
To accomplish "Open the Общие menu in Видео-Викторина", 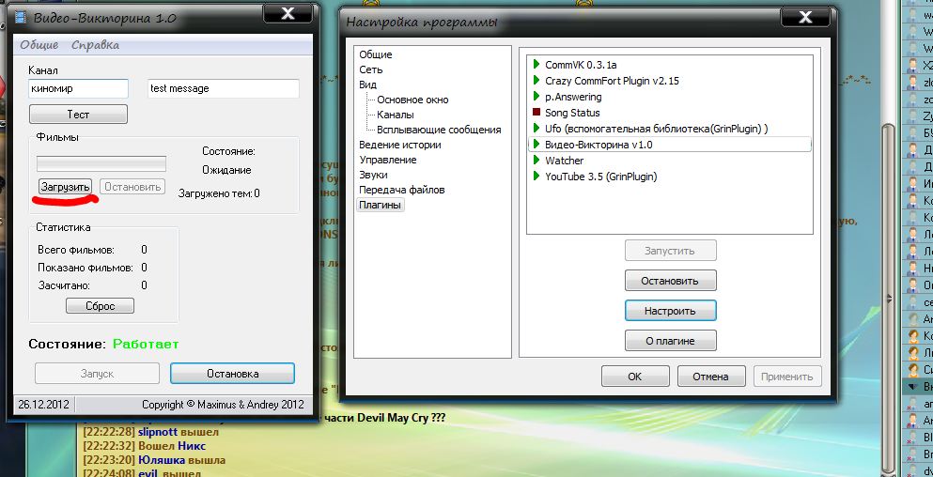I will 39,45.
